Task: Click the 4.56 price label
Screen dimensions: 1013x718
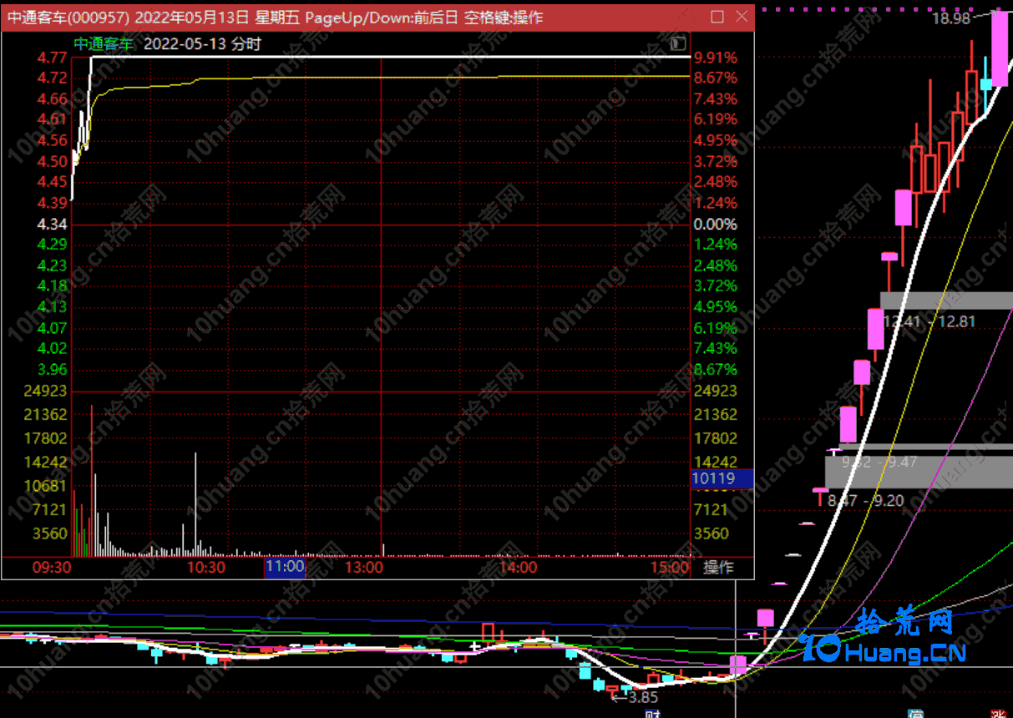Action: tap(53, 140)
